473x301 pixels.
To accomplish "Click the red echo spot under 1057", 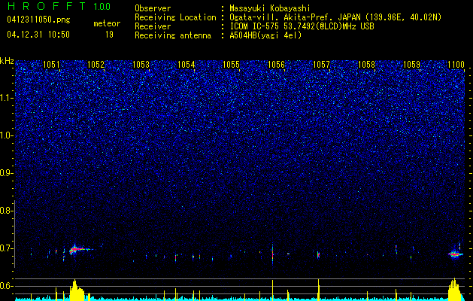I will (x=318, y=255).
